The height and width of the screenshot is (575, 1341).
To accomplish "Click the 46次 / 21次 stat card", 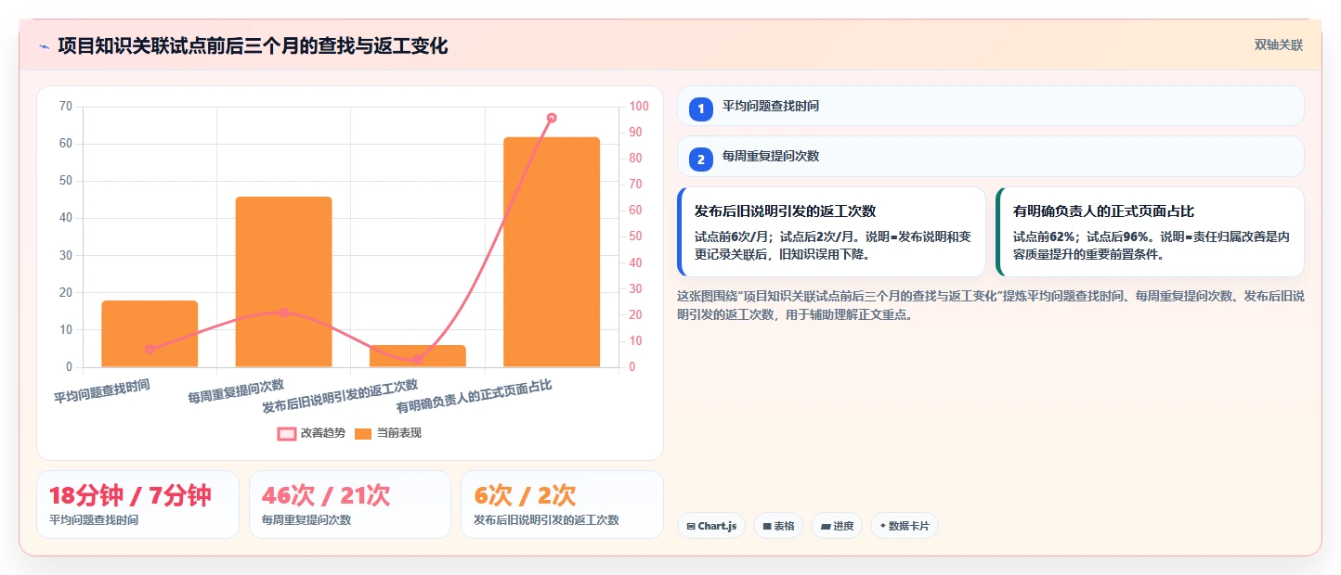I will 349,505.
